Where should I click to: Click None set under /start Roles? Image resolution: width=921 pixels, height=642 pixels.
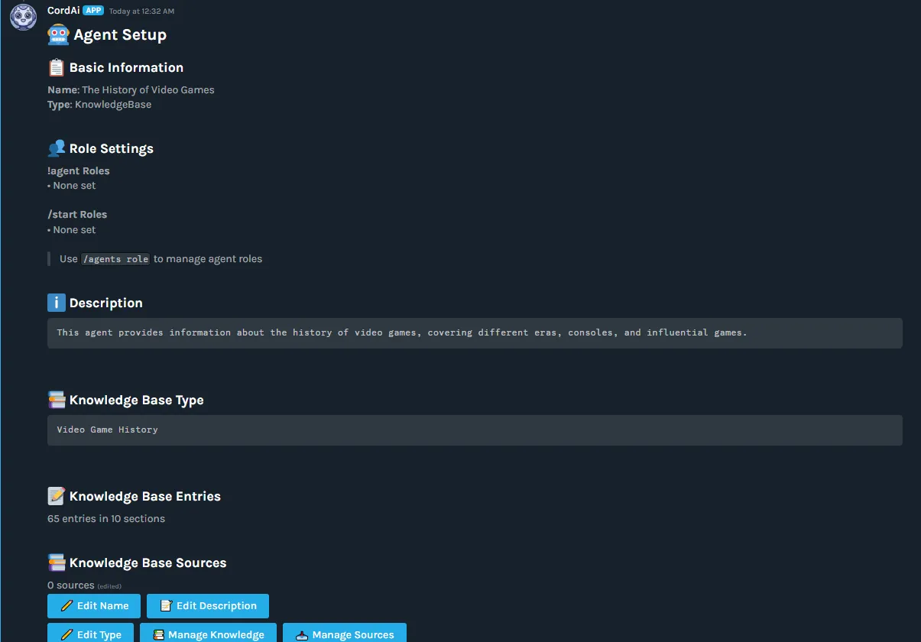pos(74,230)
